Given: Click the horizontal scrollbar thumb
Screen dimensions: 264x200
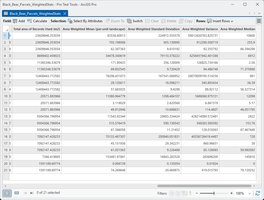Looking at the screenshot, I should tap(204, 186).
